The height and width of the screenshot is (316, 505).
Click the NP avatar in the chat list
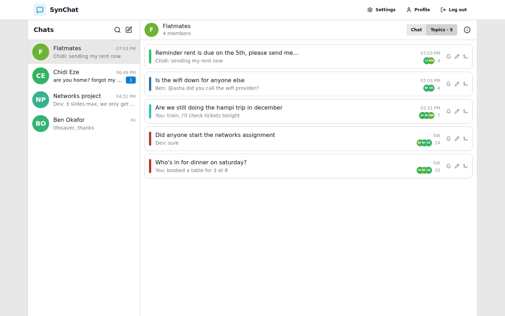tap(41, 100)
